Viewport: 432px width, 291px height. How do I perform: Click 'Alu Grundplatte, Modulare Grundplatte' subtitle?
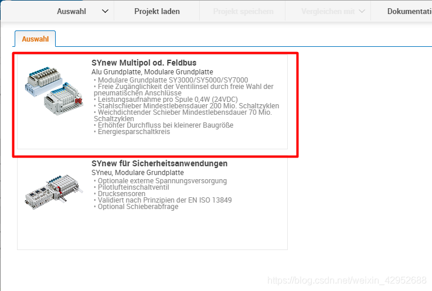(x=152, y=72)
